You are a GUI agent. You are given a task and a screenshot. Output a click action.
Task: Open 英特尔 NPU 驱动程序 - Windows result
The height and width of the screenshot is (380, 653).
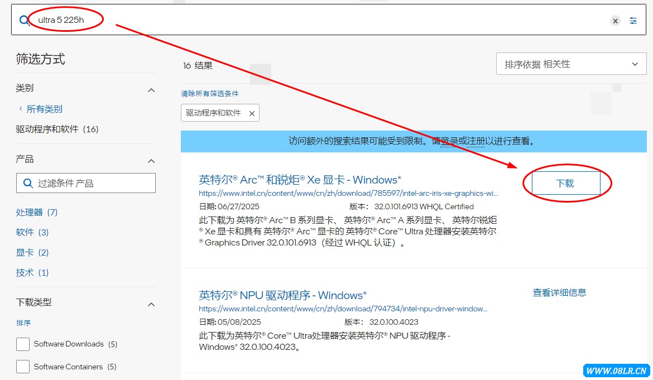point(283,295)
